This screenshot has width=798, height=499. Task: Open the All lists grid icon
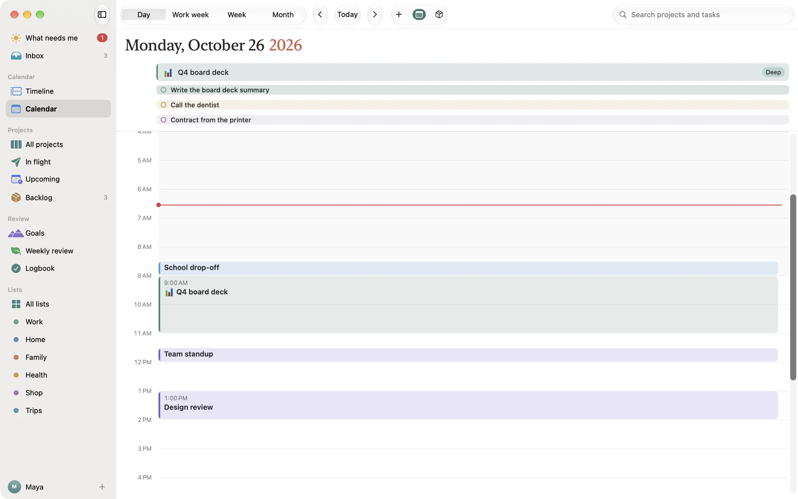[x=16, y=304]
